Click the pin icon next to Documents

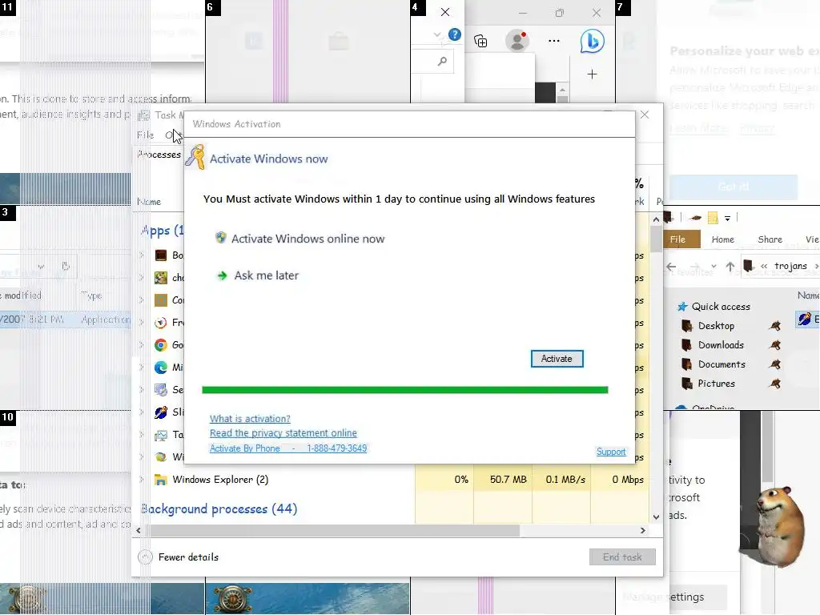[775, 364]
